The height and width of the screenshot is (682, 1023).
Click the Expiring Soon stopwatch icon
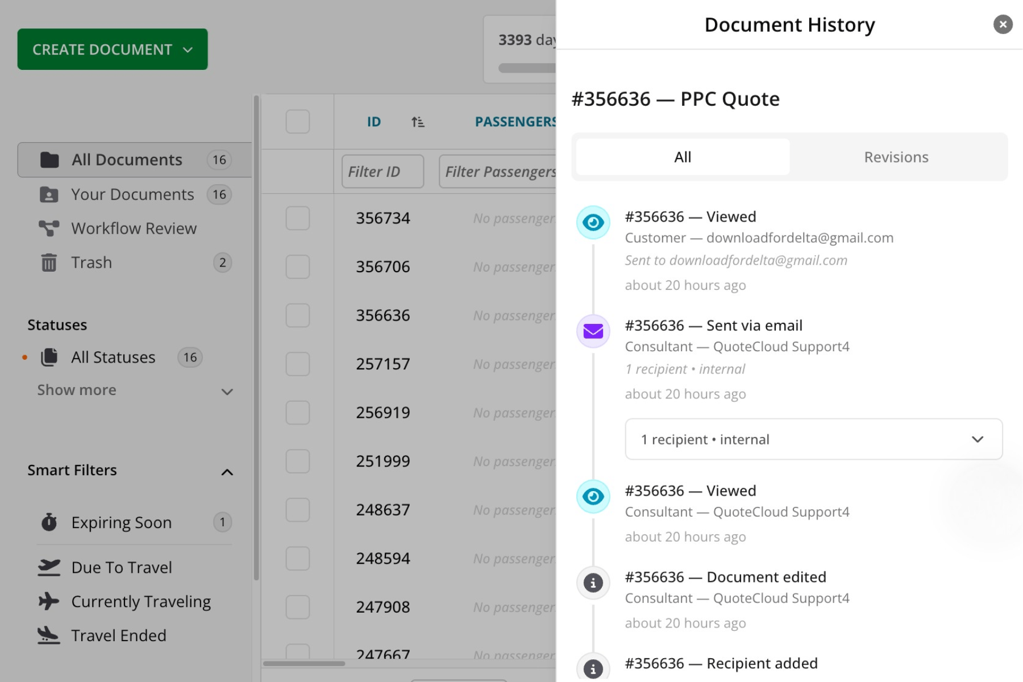click(x=49, y=522)
